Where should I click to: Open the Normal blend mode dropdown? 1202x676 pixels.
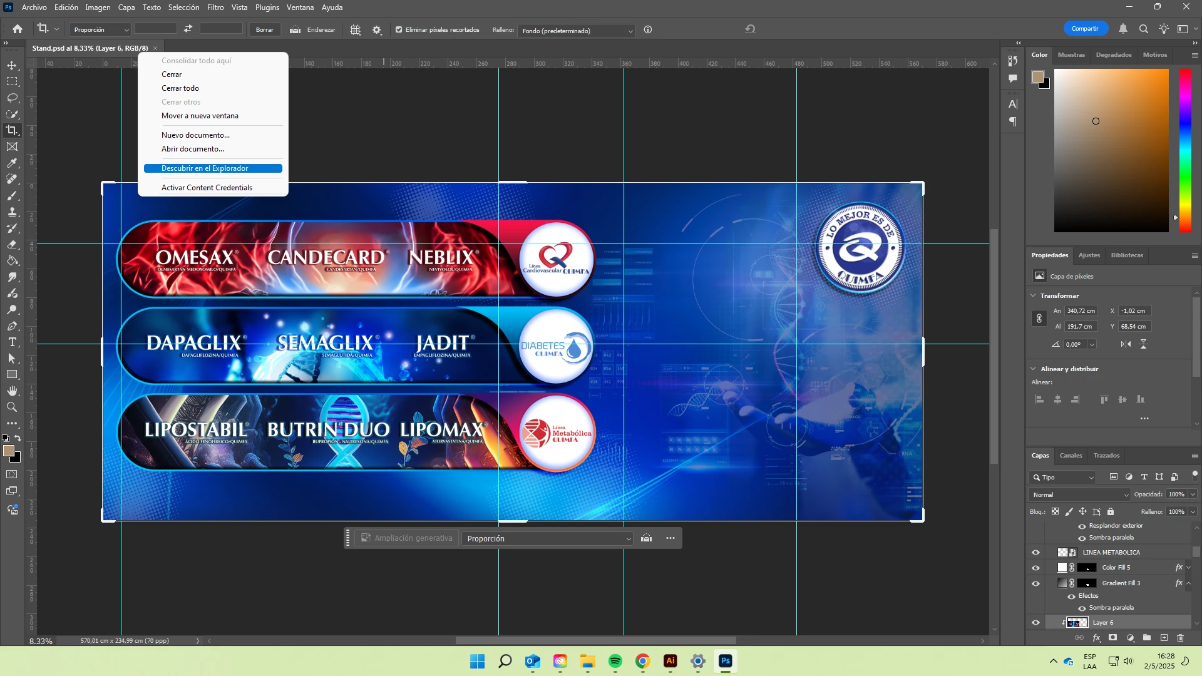coord(1079,495)
